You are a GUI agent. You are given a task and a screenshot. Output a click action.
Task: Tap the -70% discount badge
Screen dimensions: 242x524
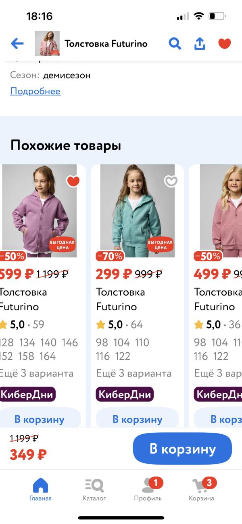pos(110,256)
